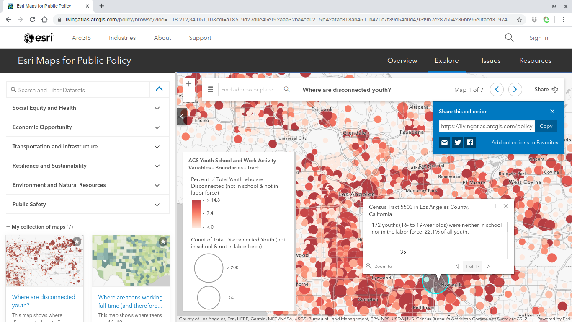
Task: Reload the browser page
Action: pos(32,20)
